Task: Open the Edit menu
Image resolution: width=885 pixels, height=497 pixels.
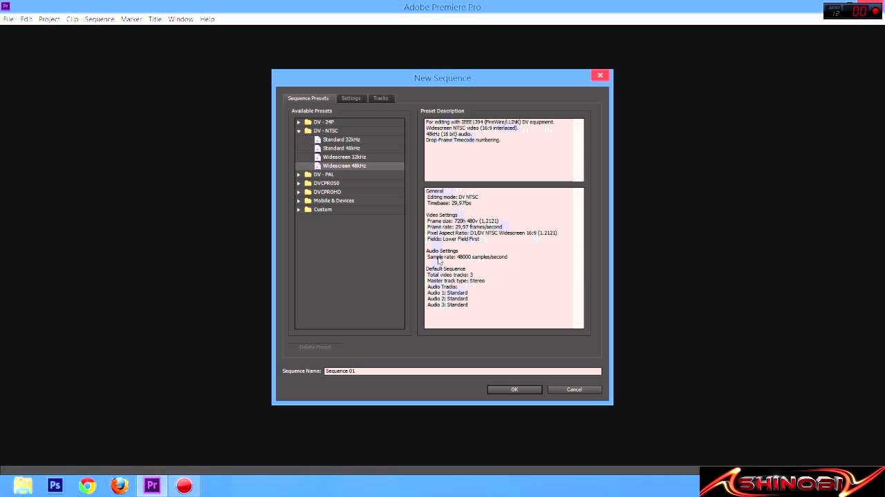Action: tap(26, 19)
